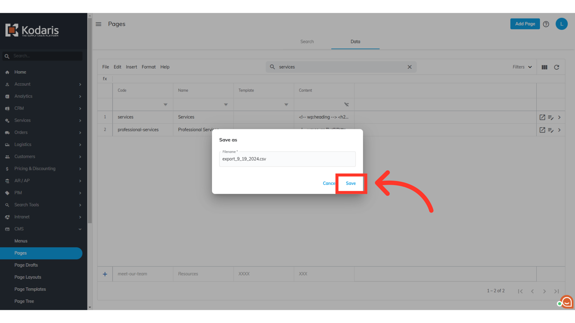
Task: Toggle the Code column filter icon
Action: click(165, 104)
